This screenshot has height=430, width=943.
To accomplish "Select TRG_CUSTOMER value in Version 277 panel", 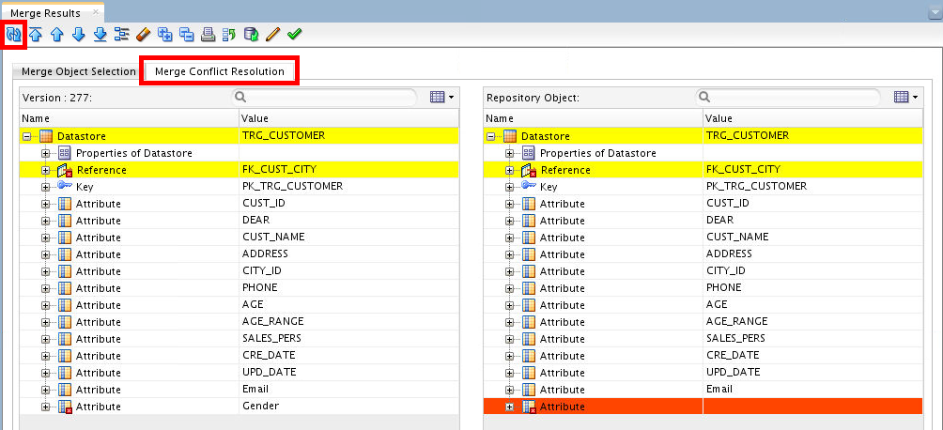I will point(284,135).
